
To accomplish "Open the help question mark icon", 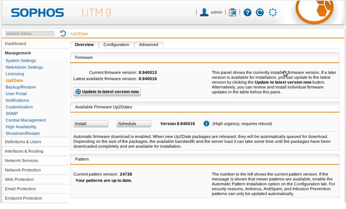I will tap(247, 12).
